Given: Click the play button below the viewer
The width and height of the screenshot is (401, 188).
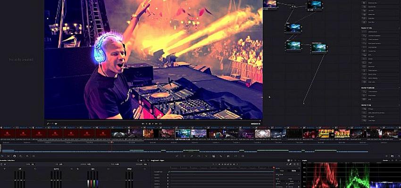Looking at the screenshot, I should pos(153,123).
